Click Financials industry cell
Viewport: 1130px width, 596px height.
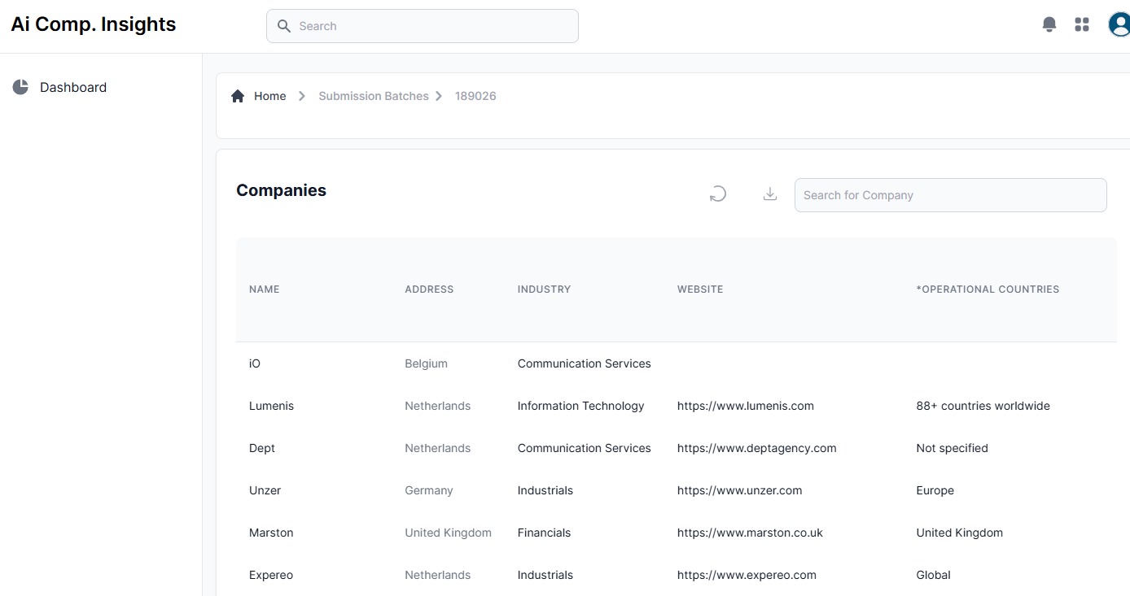click(544, 533)
